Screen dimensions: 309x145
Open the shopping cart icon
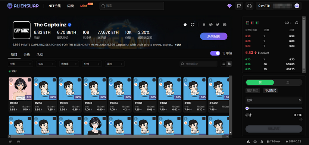(239, 6)
